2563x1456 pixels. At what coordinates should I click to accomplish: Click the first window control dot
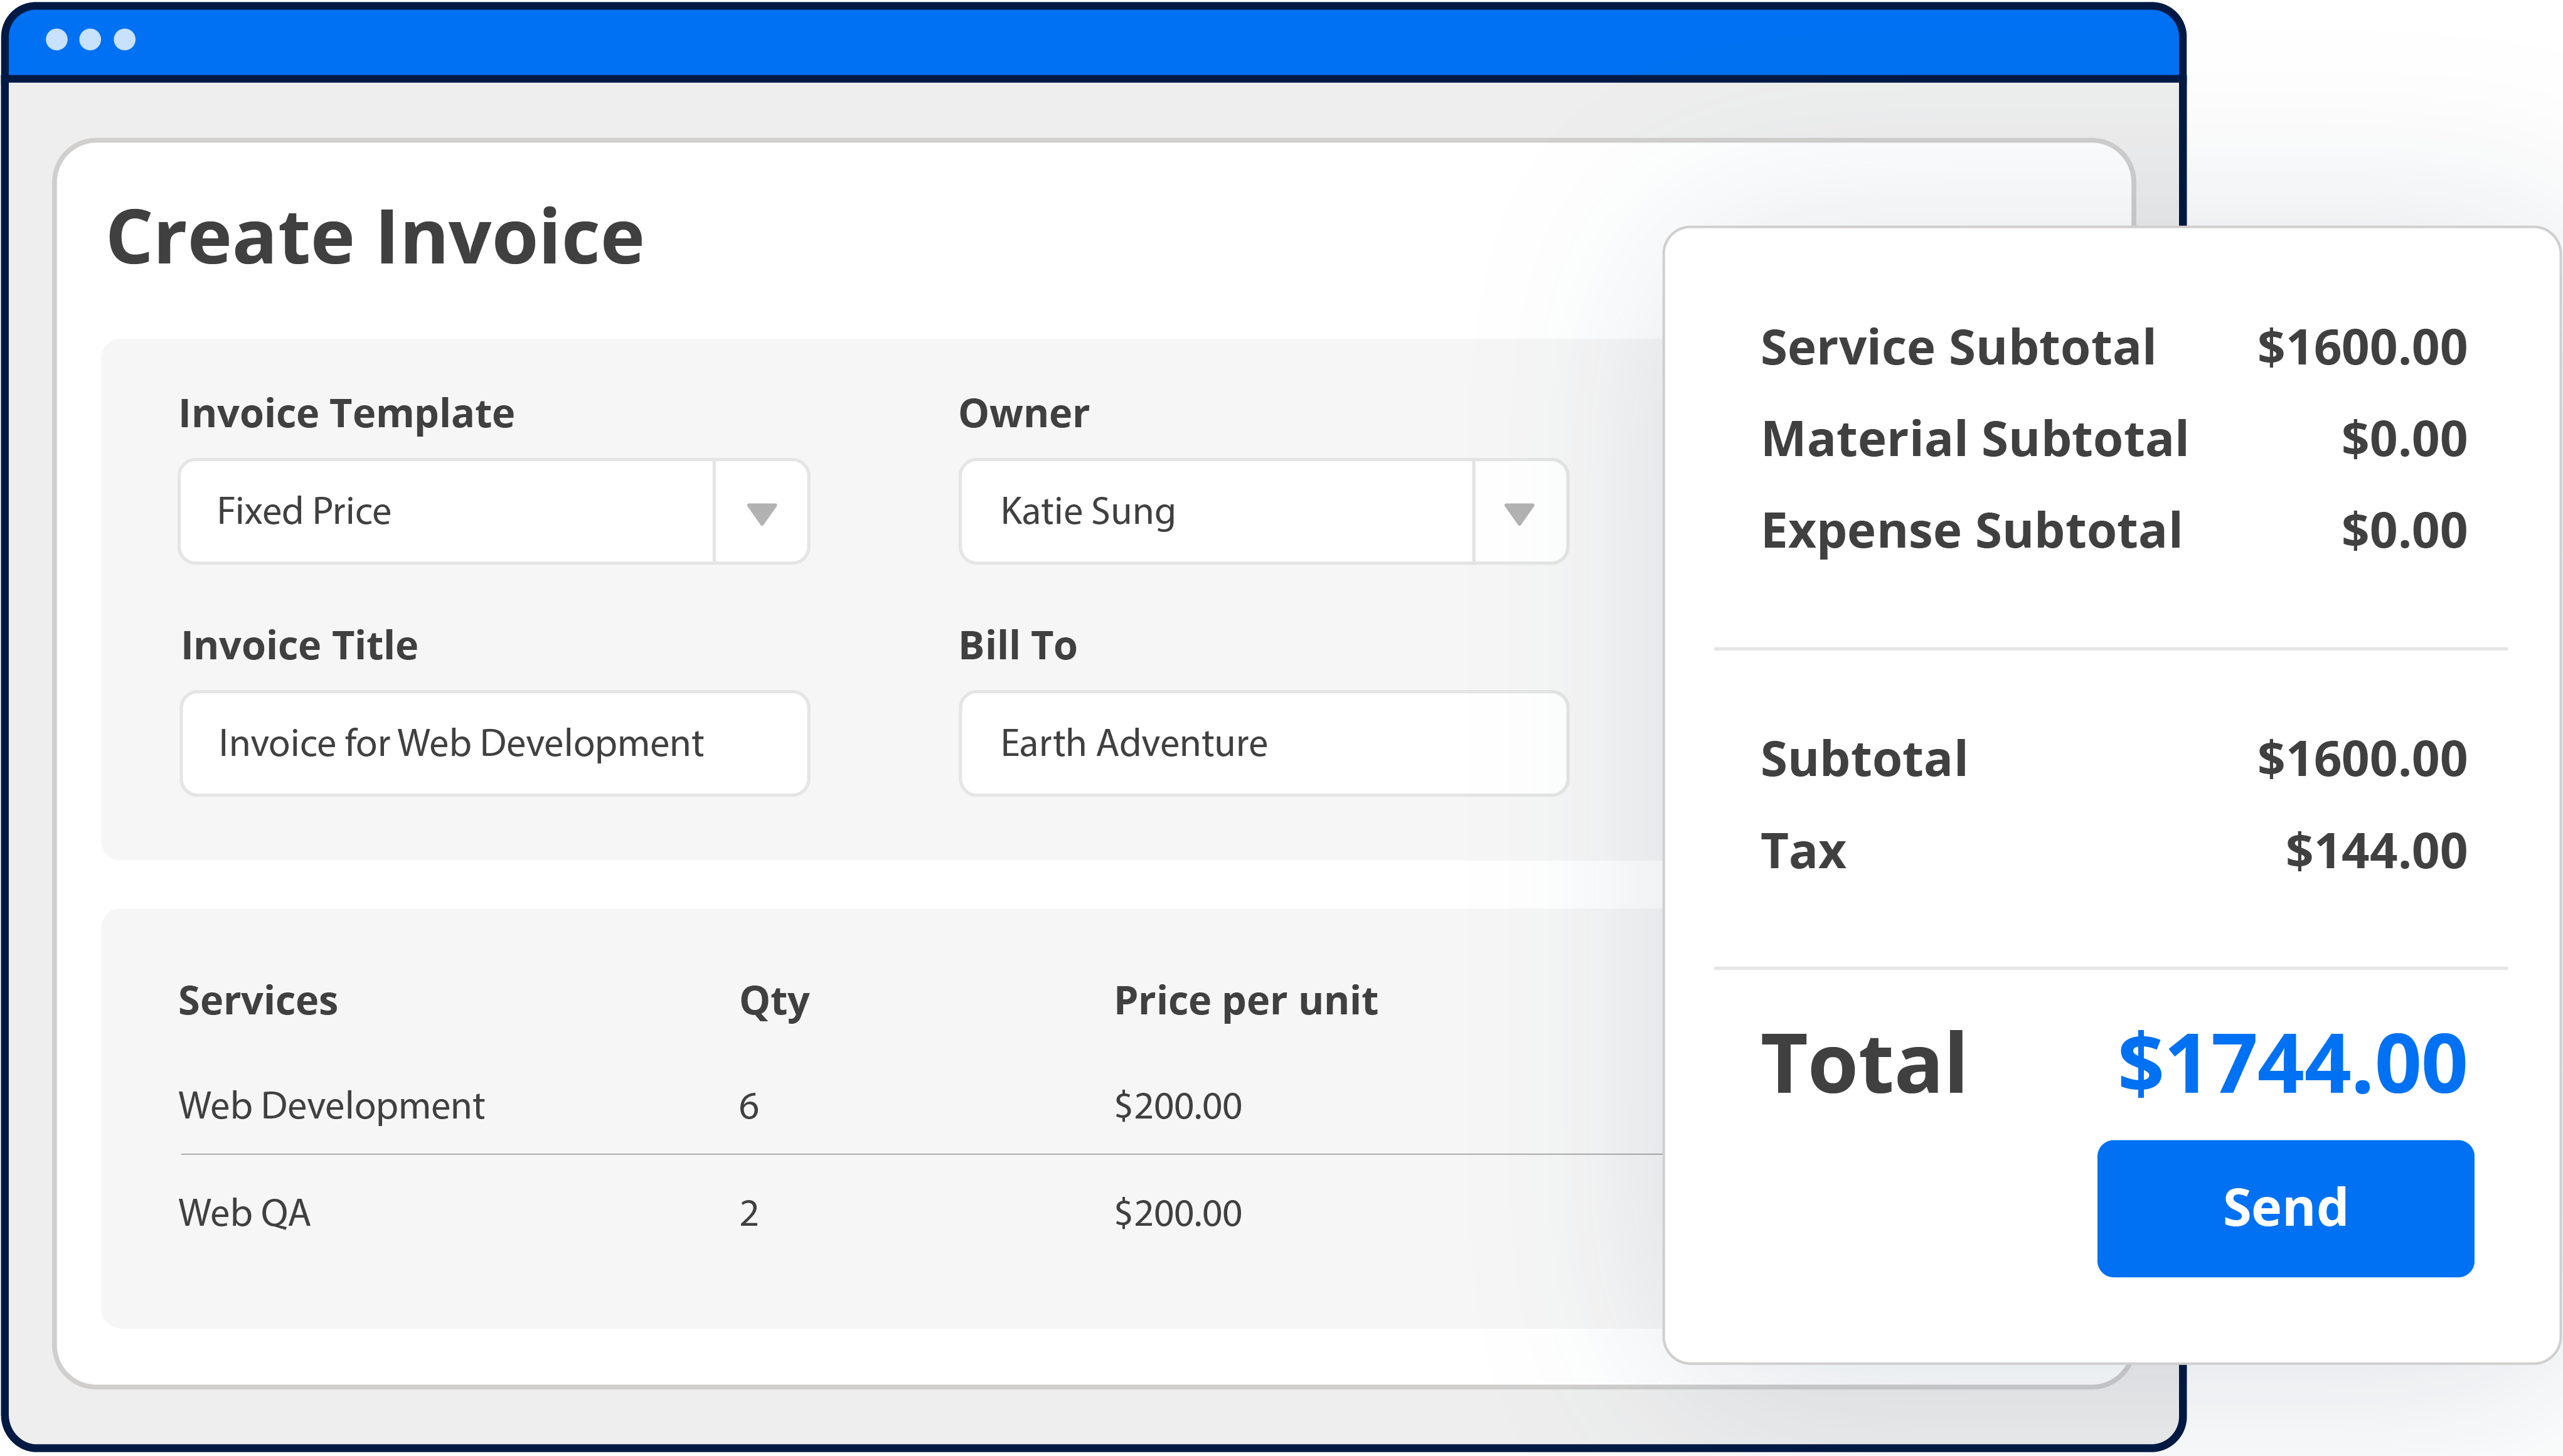57,39
